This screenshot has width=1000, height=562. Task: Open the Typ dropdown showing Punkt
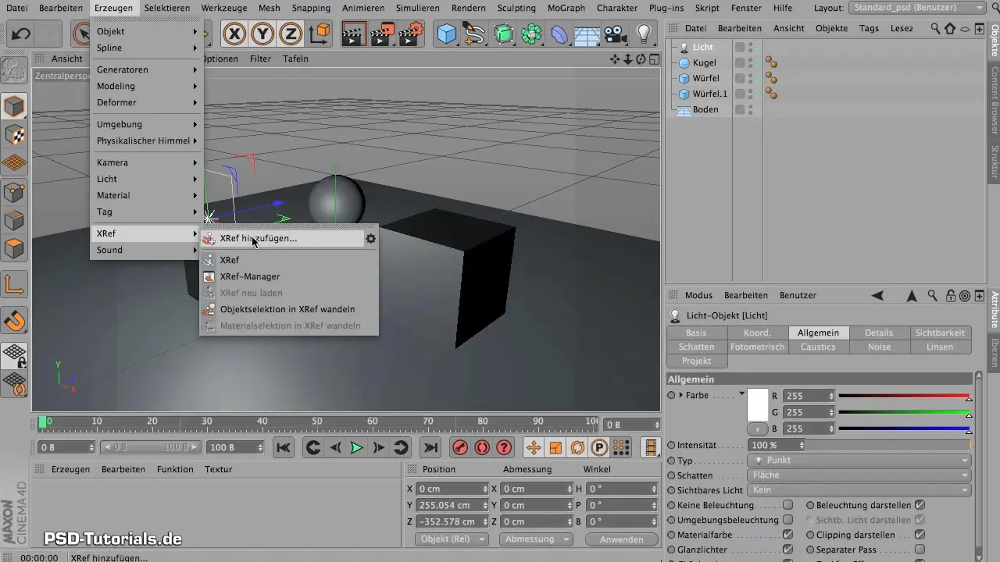point(859,461)
